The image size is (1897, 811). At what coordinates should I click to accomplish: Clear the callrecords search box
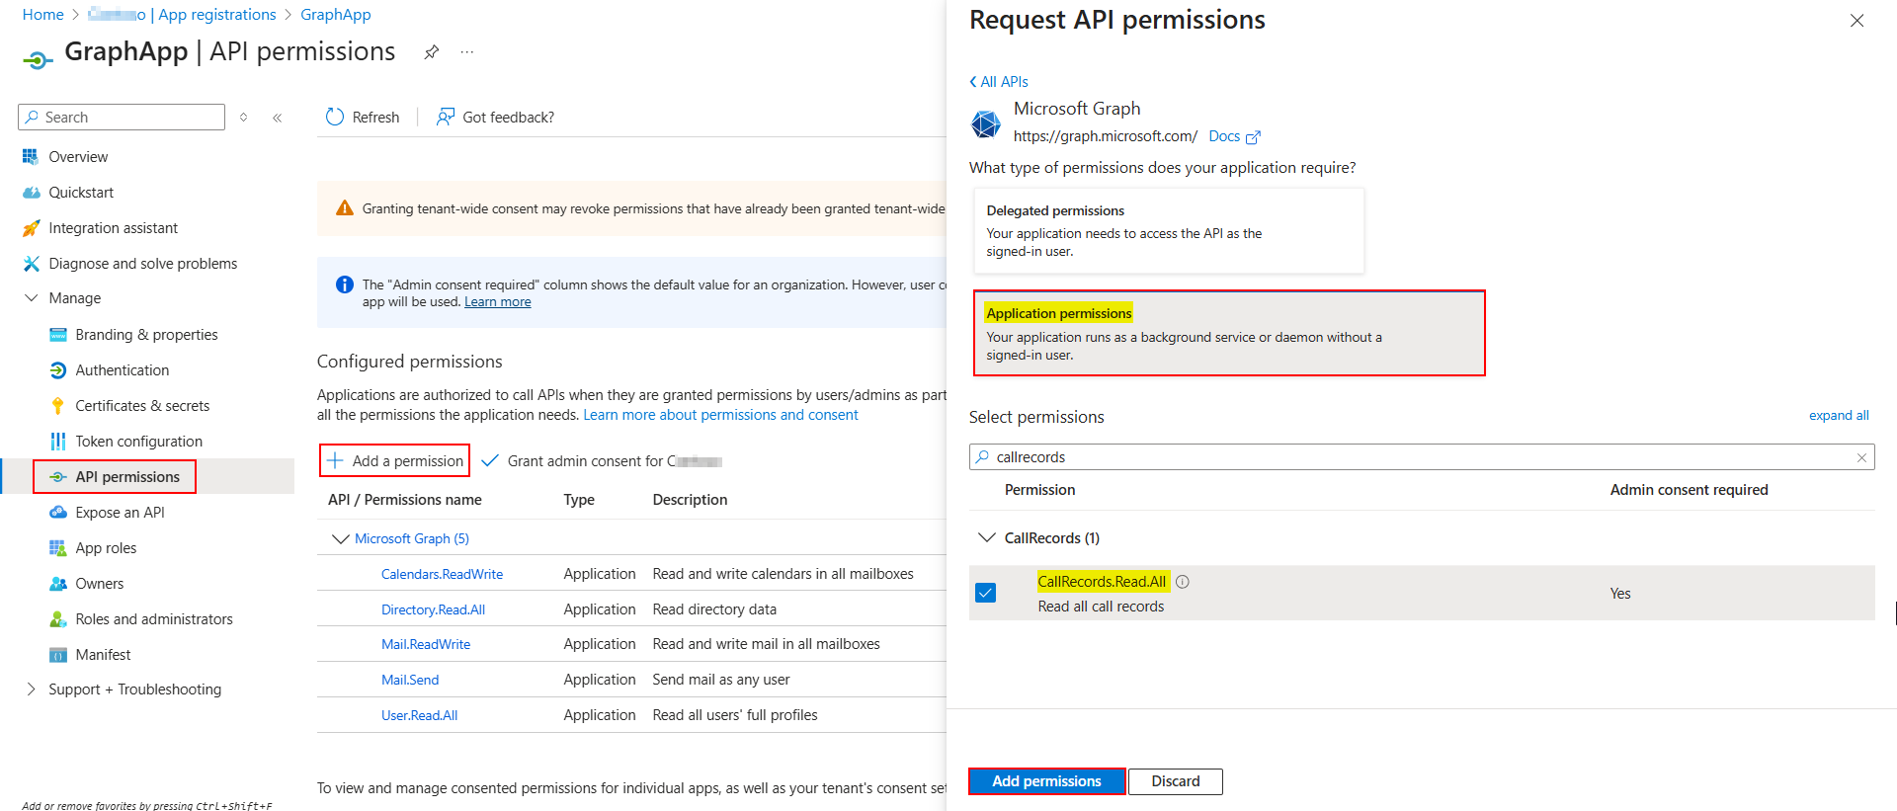[x=1861, y=457]
